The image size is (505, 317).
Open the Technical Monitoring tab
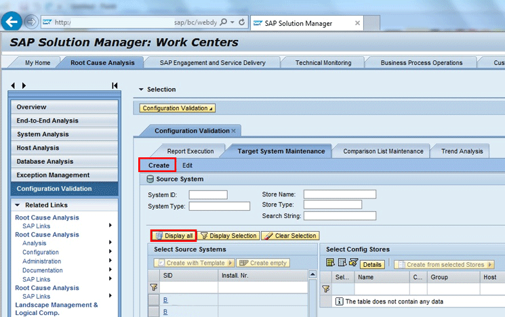(323, 63)
